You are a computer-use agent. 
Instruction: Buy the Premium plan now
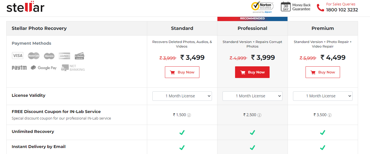pos(323,72)
